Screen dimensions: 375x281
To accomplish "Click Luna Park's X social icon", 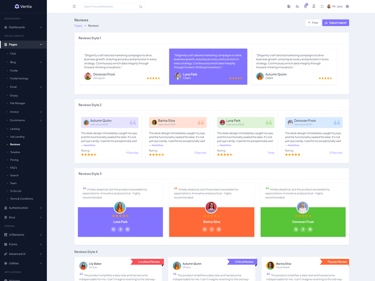I will click(x=113, y=229).
